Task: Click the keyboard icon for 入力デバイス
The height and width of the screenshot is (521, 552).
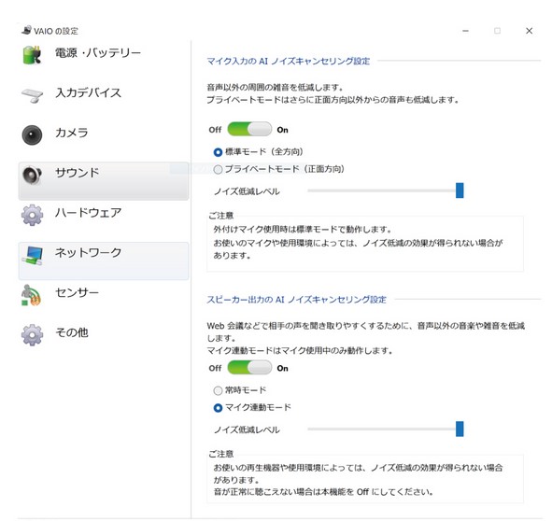Action: click(x=32, y=95)
